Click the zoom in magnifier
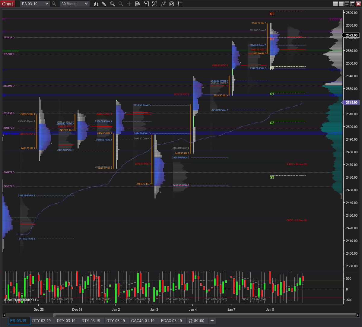Image resolution: width=362 pixels, height=327 pixels. [113, 4]
